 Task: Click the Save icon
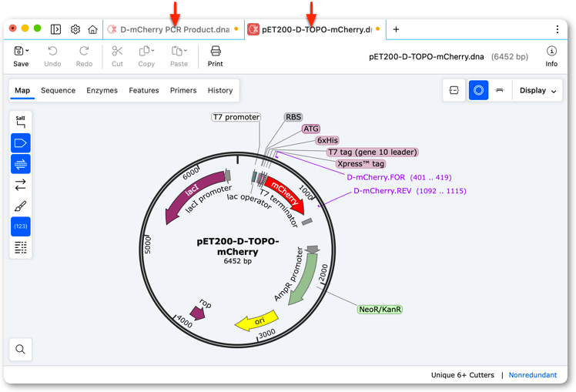(18, 51)
